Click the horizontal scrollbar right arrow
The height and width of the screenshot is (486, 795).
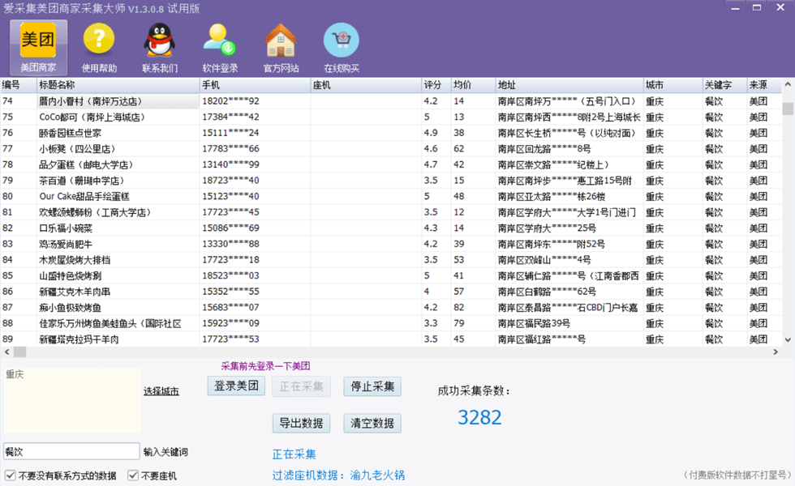click(x=776, y=352)
